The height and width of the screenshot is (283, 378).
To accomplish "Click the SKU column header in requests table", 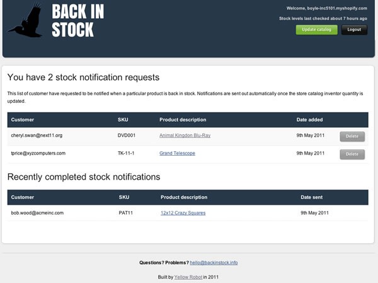I will [123, 120].
